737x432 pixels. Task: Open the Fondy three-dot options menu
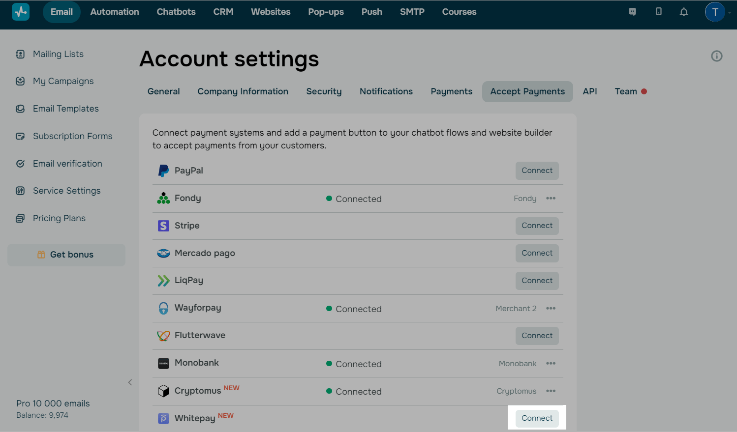click(551, 199)
